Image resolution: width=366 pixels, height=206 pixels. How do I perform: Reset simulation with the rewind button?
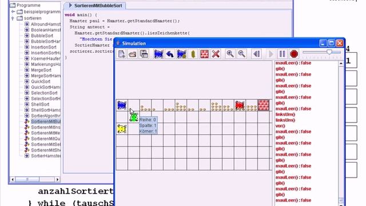point(256,54)
